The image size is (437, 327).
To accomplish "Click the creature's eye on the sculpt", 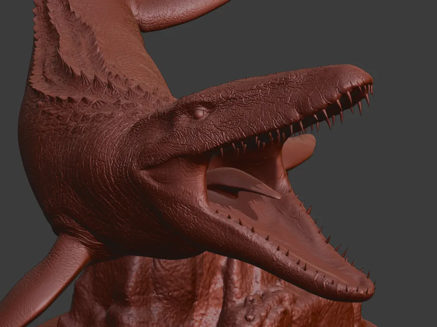I will pyautogui.click(x=200, y=113).
